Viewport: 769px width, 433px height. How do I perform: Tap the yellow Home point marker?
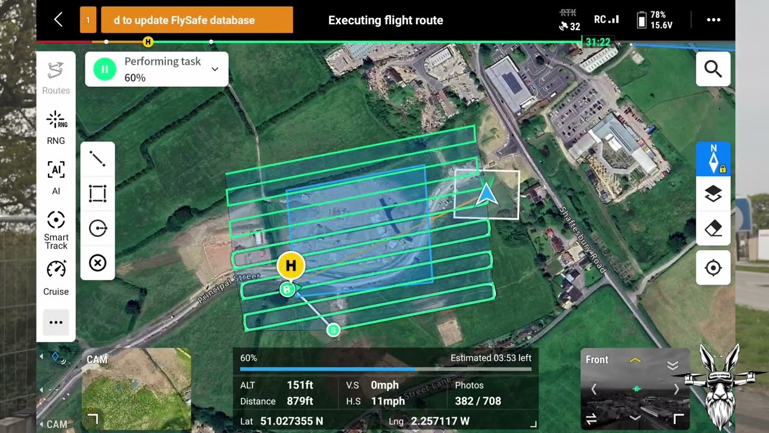pos(291,265)
